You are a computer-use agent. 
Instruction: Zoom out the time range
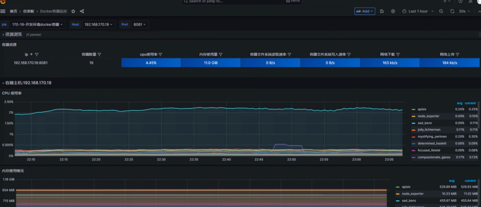coord(441,11)
